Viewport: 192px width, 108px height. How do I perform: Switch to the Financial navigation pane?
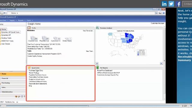pos(13,78)
